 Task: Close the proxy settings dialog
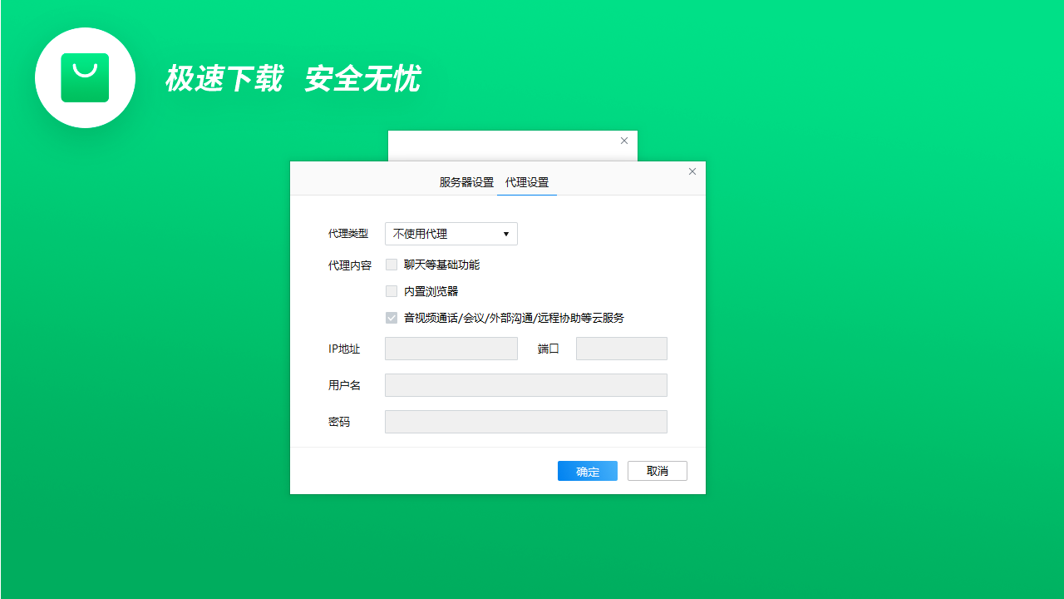click(692, 171)
